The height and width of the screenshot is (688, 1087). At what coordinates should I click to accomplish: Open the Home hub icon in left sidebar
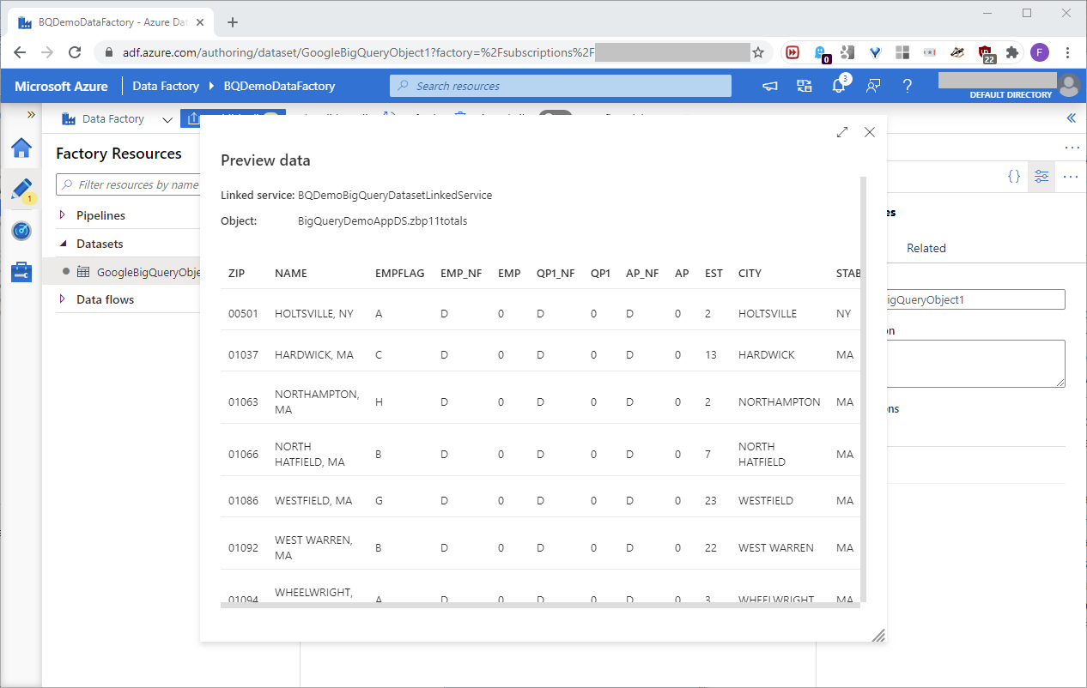(x=21, y=148)
